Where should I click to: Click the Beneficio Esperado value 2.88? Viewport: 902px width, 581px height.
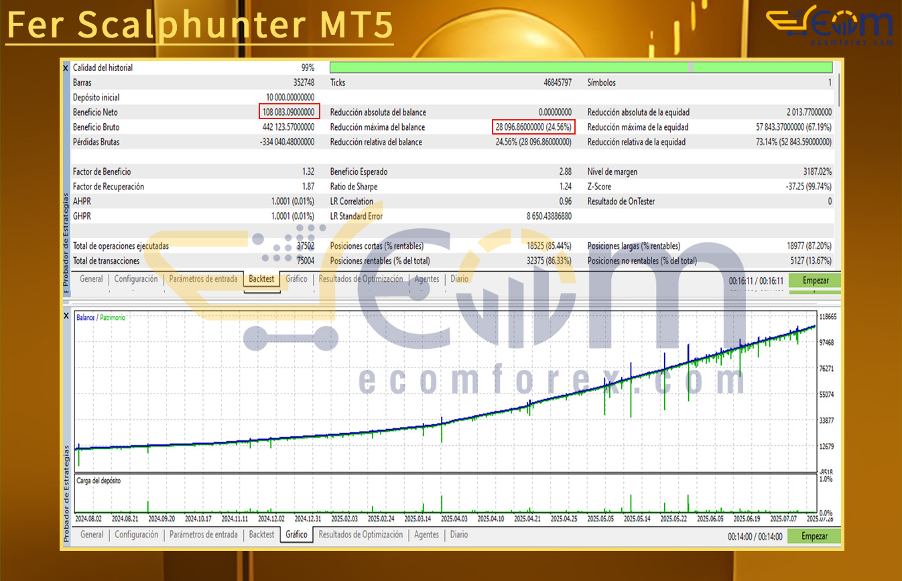566,172
